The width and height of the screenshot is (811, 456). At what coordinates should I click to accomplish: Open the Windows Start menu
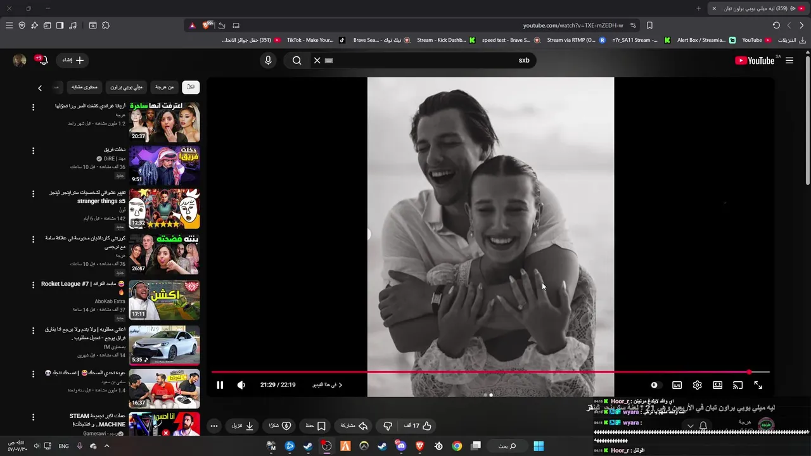click(539, 446)
